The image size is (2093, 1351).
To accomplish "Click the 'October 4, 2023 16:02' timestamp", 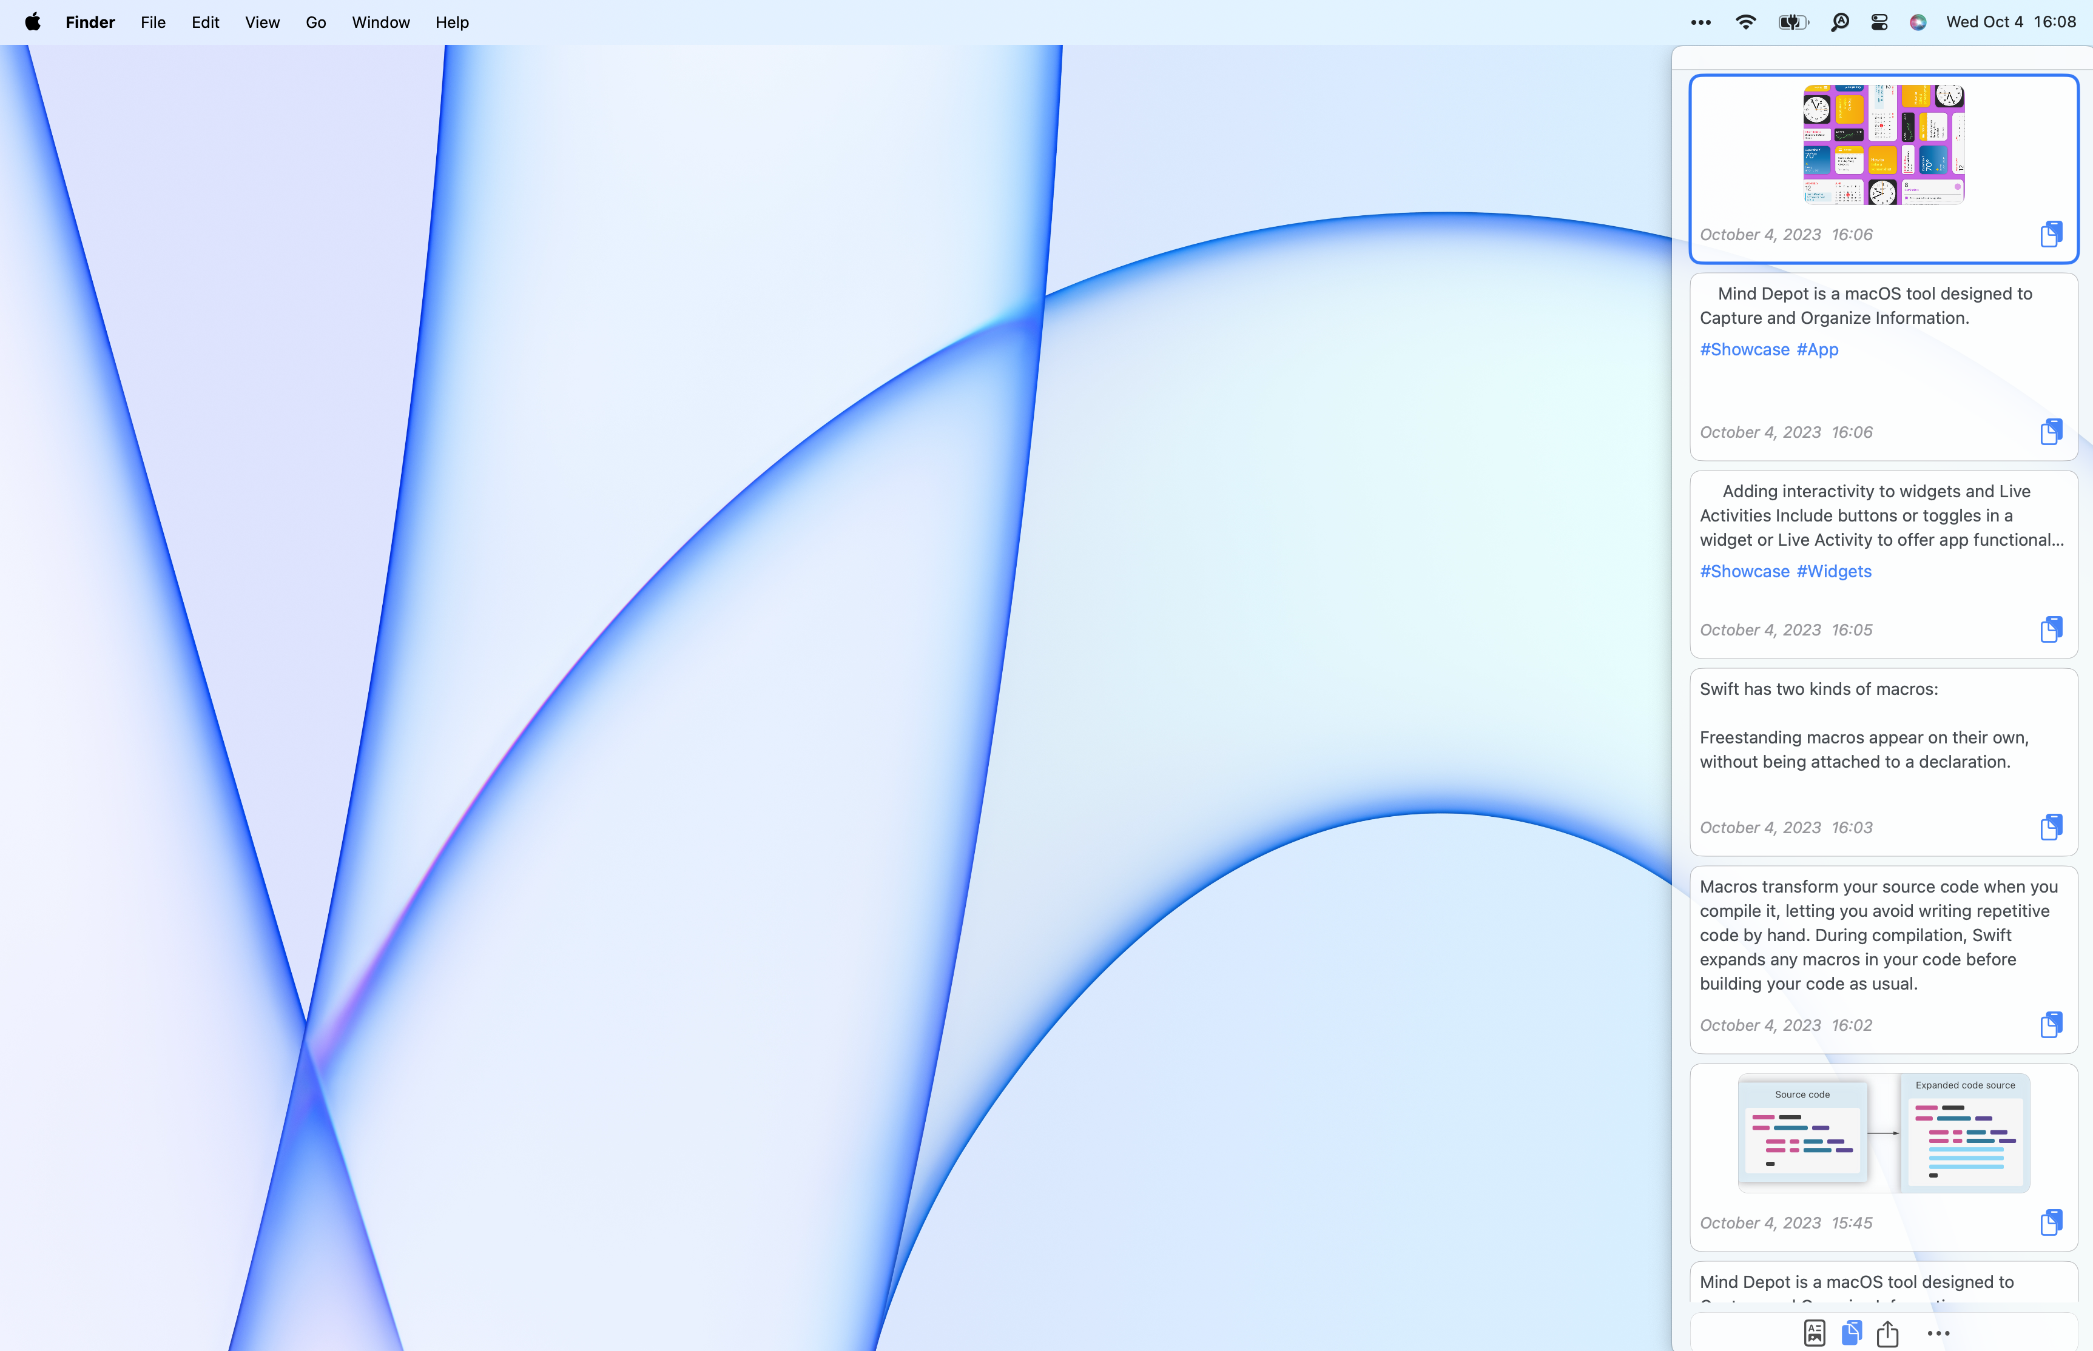I will click(x=1786, y=1025).
